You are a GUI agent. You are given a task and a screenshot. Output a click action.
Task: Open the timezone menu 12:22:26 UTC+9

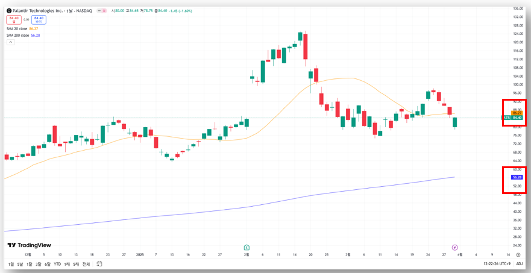[498, 264]
